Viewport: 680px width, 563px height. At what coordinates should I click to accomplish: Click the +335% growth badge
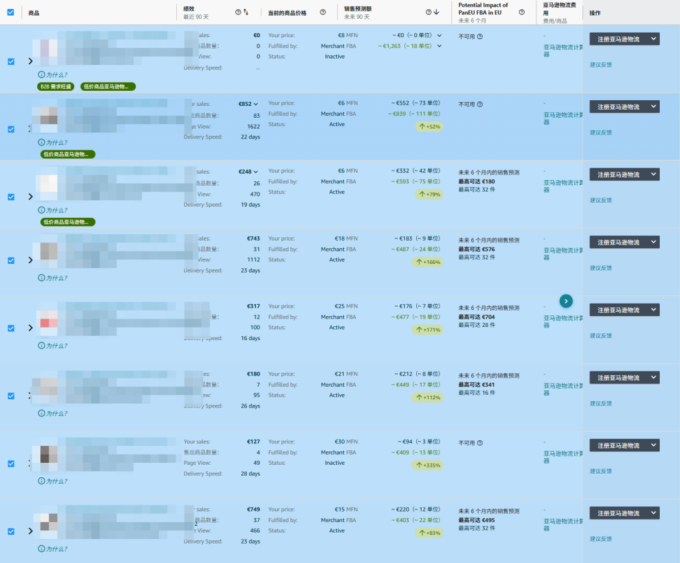(428, 465)
